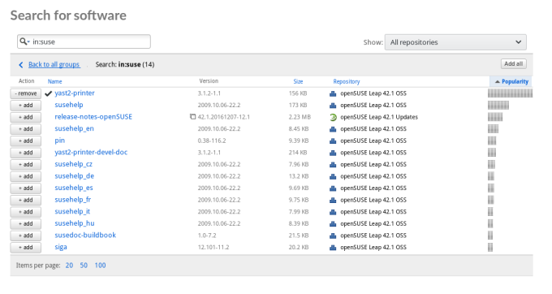Click repository icon in susehelp_fr row
The height and width of the screenshot is (294, 552).
pos(333,201)
